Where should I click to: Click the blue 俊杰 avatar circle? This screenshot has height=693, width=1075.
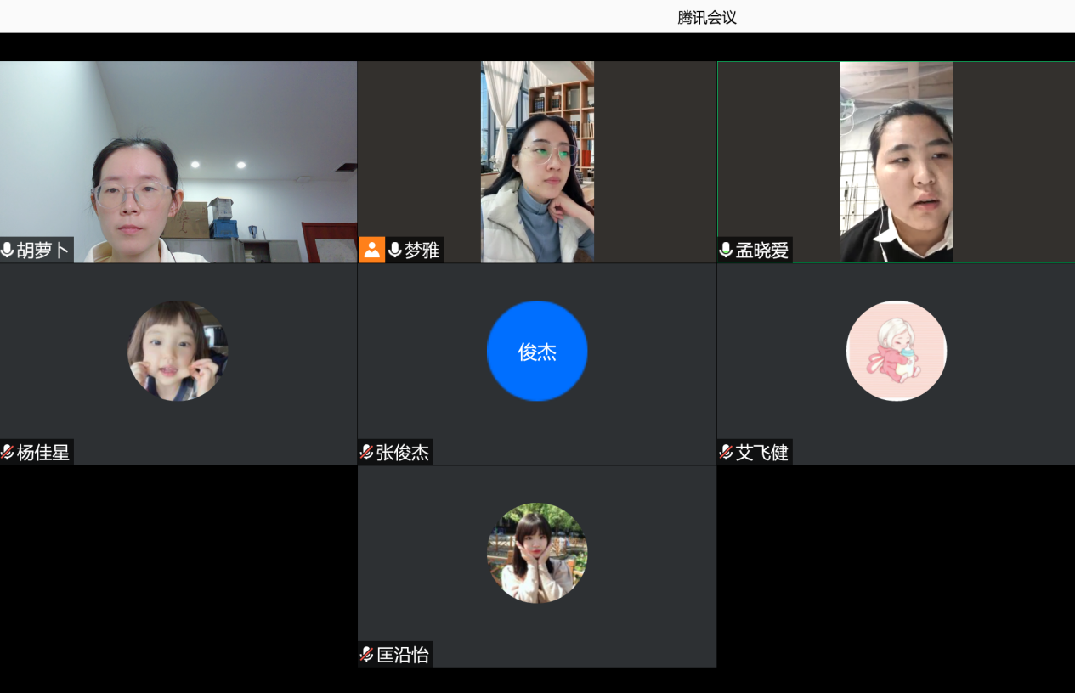(537, 351)
